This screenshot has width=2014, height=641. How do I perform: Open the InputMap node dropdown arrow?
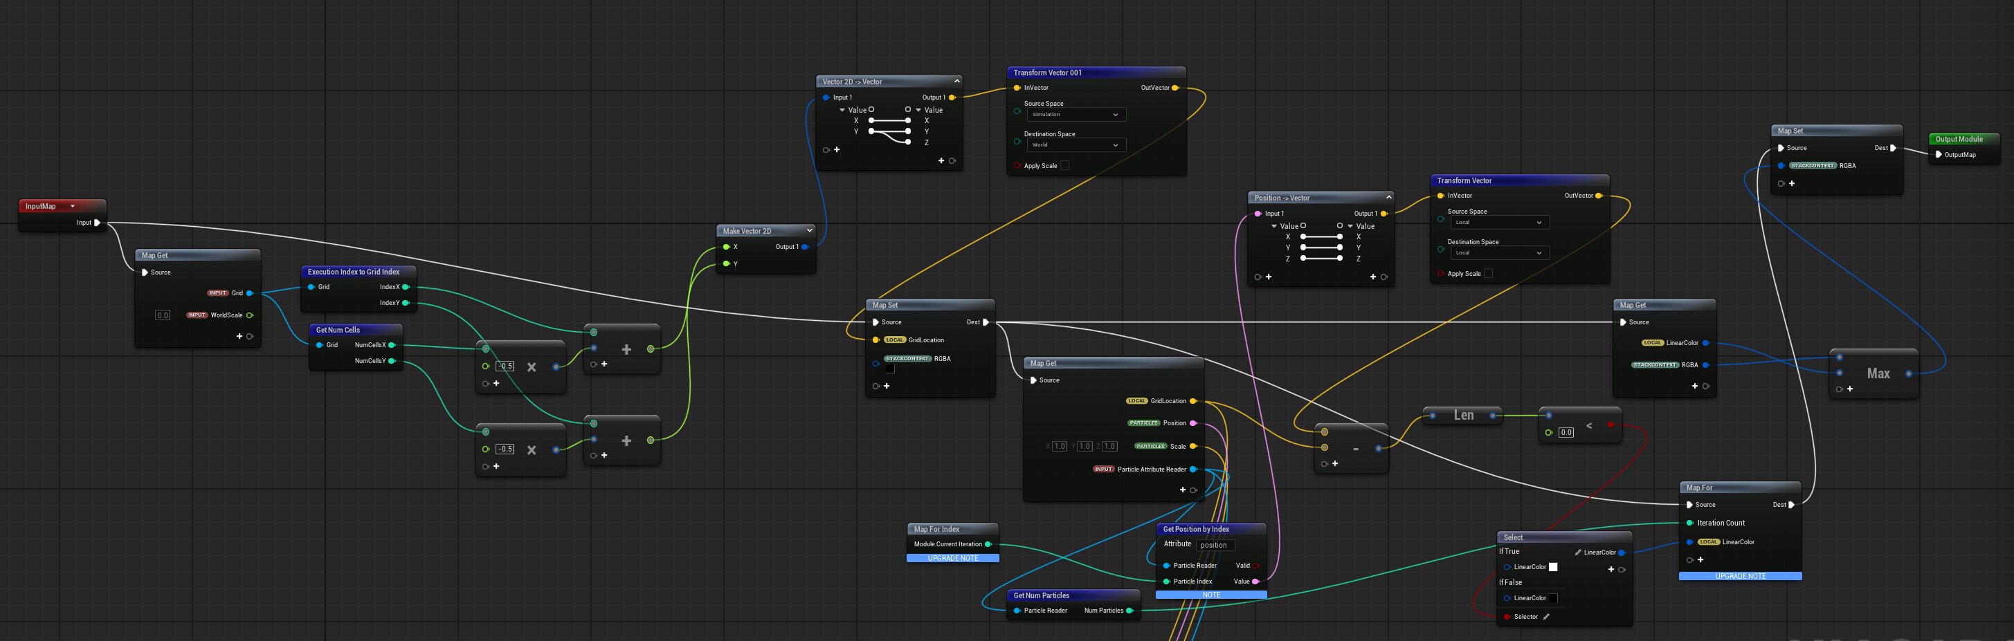(73, 207)
